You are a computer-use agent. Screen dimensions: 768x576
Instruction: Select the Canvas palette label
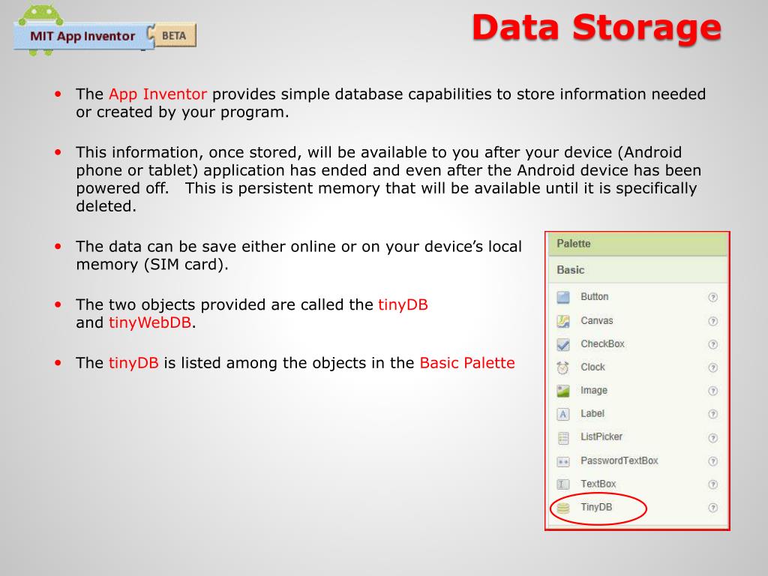tap(596, 320)
